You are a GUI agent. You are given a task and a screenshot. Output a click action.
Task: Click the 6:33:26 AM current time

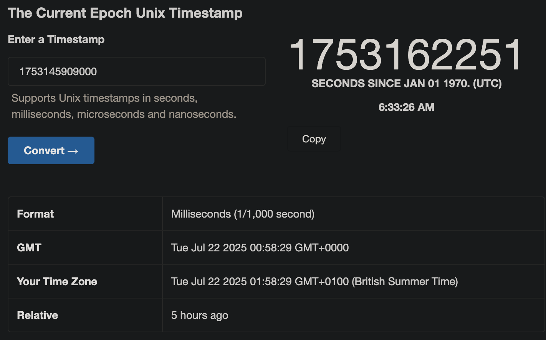(406, 107)
